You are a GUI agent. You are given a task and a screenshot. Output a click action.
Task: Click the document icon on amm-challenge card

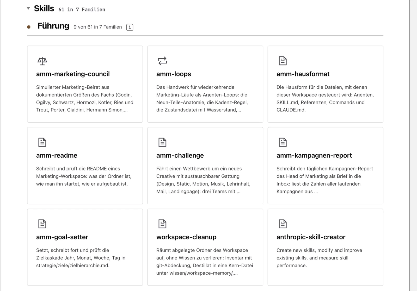[162, 142]
